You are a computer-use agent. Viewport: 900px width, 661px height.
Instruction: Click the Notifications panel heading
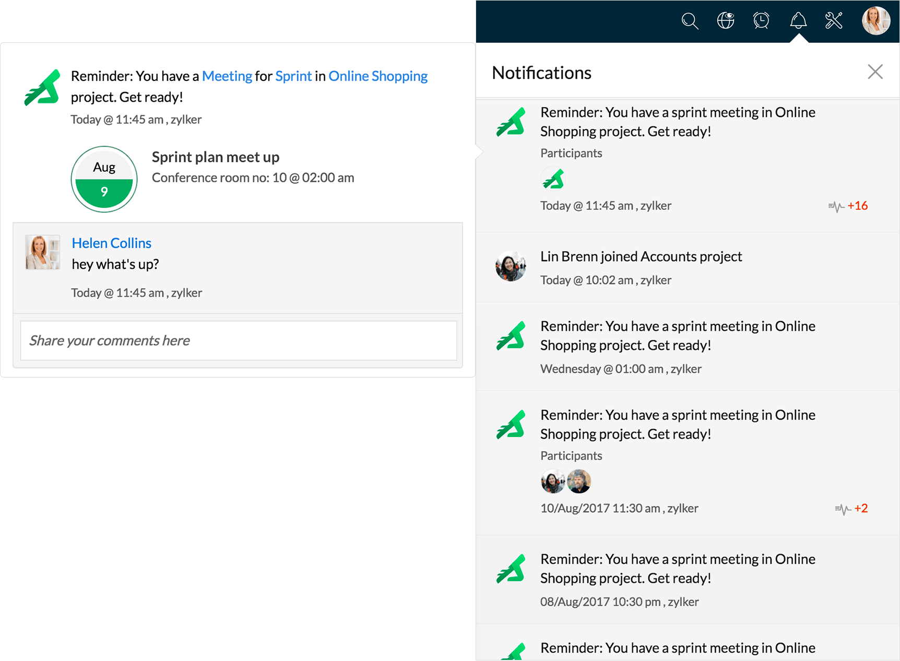542,73
